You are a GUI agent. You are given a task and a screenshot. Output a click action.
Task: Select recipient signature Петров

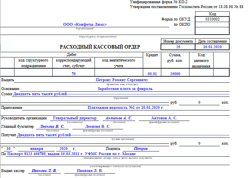(141, 149)
